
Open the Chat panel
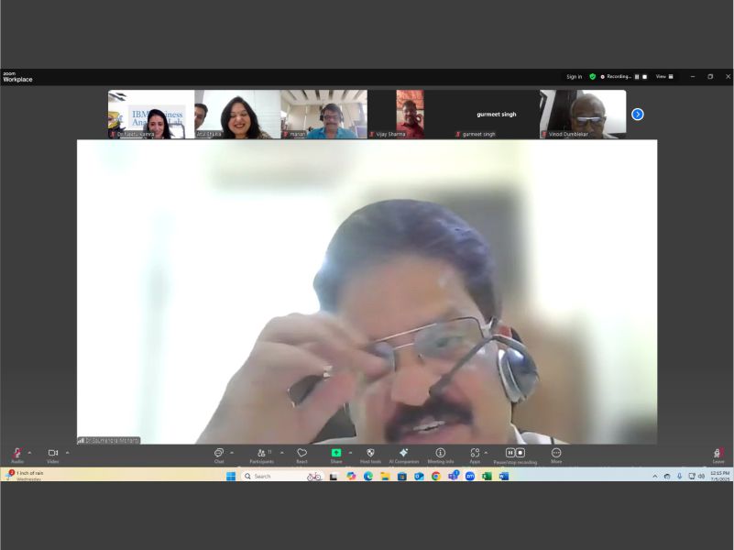219,454
